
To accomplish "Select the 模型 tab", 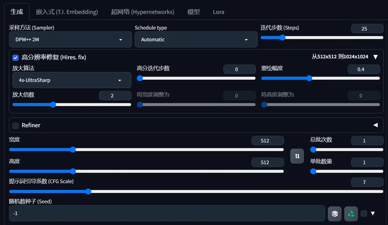I will coord(194,12).
